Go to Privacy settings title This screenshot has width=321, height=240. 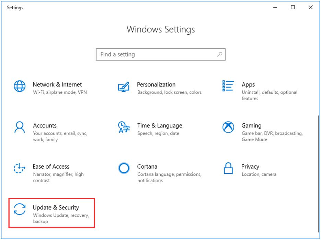250,167
